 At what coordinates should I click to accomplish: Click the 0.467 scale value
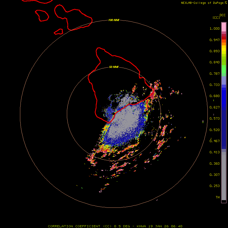215,141
